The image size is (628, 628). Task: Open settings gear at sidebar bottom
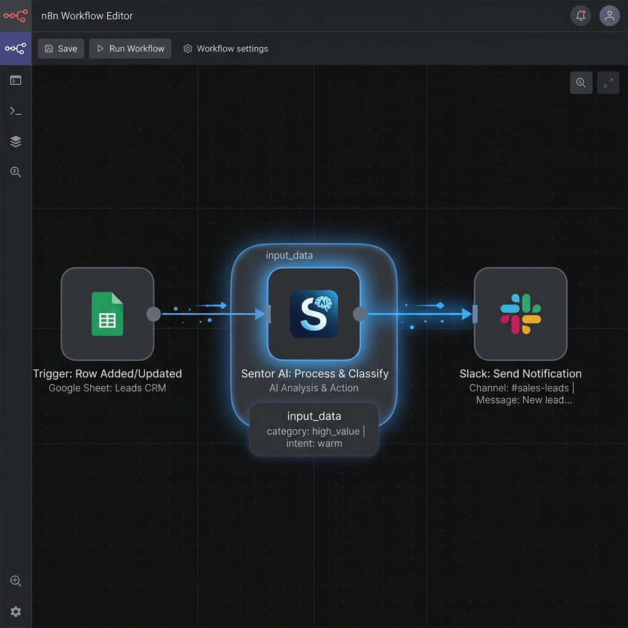pos(15,611)
